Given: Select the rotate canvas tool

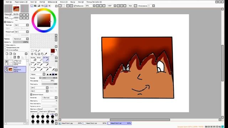Looking at the screenshot, I should click(x=39, y=54).
